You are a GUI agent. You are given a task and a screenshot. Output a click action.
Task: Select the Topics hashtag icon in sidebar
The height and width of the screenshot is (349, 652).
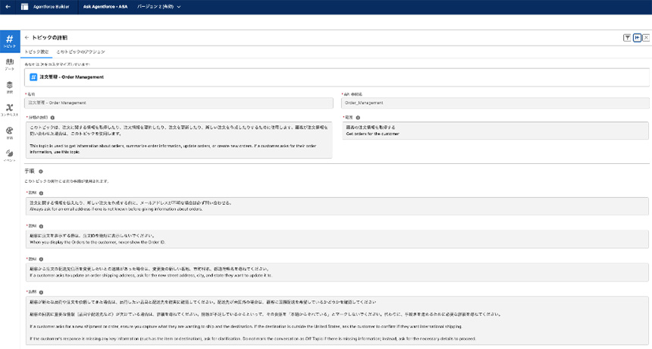point(9,40)
